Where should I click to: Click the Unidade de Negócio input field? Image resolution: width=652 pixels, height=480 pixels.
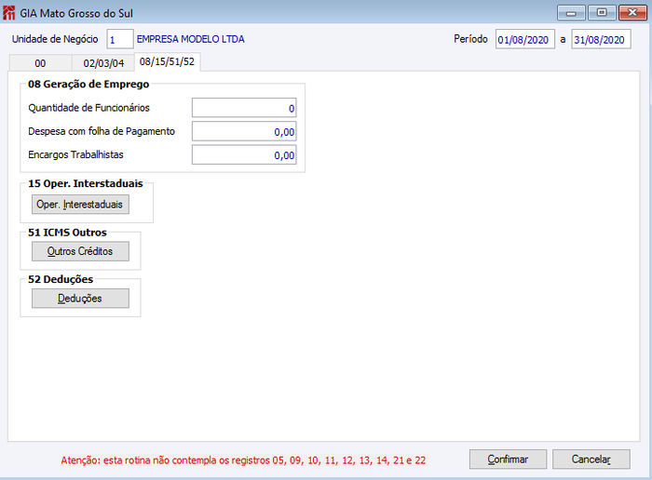click(x=120, y=39)
